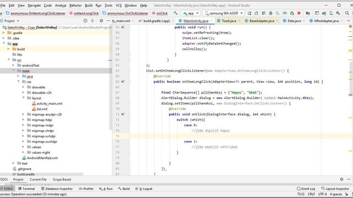
Task: Open the samsung SM-A305F device dropdown
Action: point(224,13)
